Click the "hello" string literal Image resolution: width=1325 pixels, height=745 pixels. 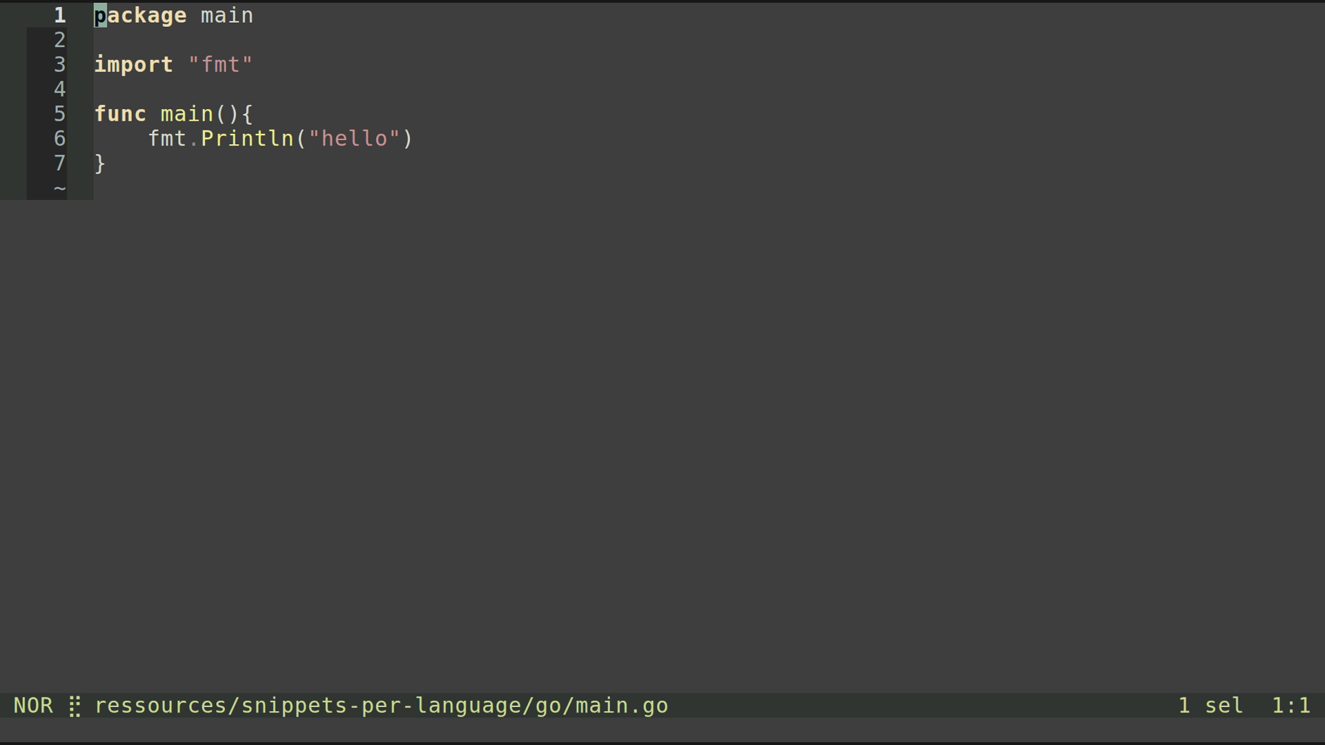(354, 139)
